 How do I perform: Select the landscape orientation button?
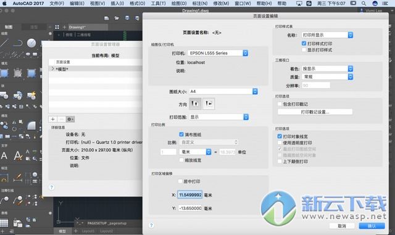(x=209, y=104)
